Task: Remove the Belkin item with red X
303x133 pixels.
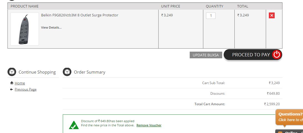Action: [272, 16]
